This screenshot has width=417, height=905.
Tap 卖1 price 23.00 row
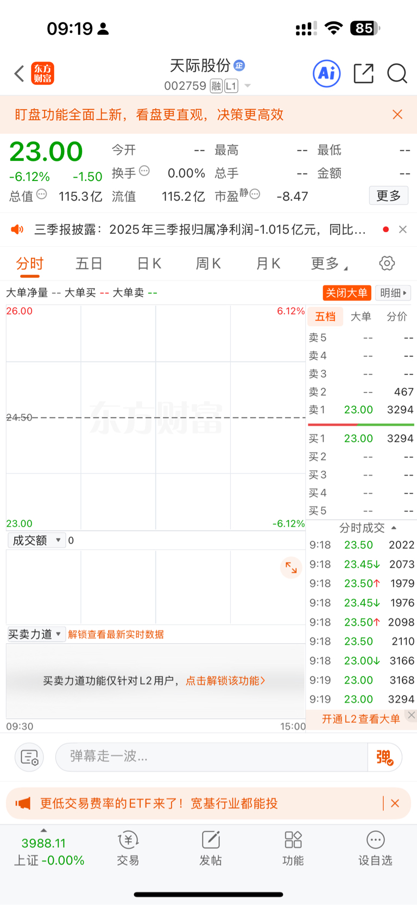coord(361,410)
